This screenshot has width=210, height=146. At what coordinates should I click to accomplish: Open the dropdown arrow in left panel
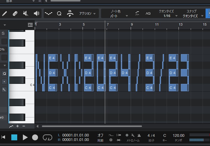tap(5, 65)
